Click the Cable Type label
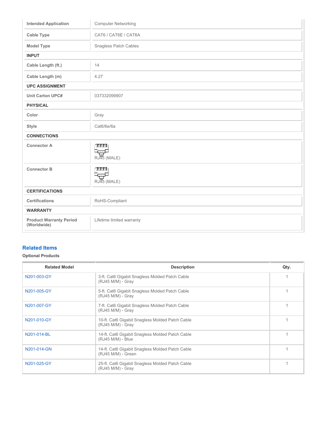The height and width of the screenshot is (424, 327). [38, 35]
